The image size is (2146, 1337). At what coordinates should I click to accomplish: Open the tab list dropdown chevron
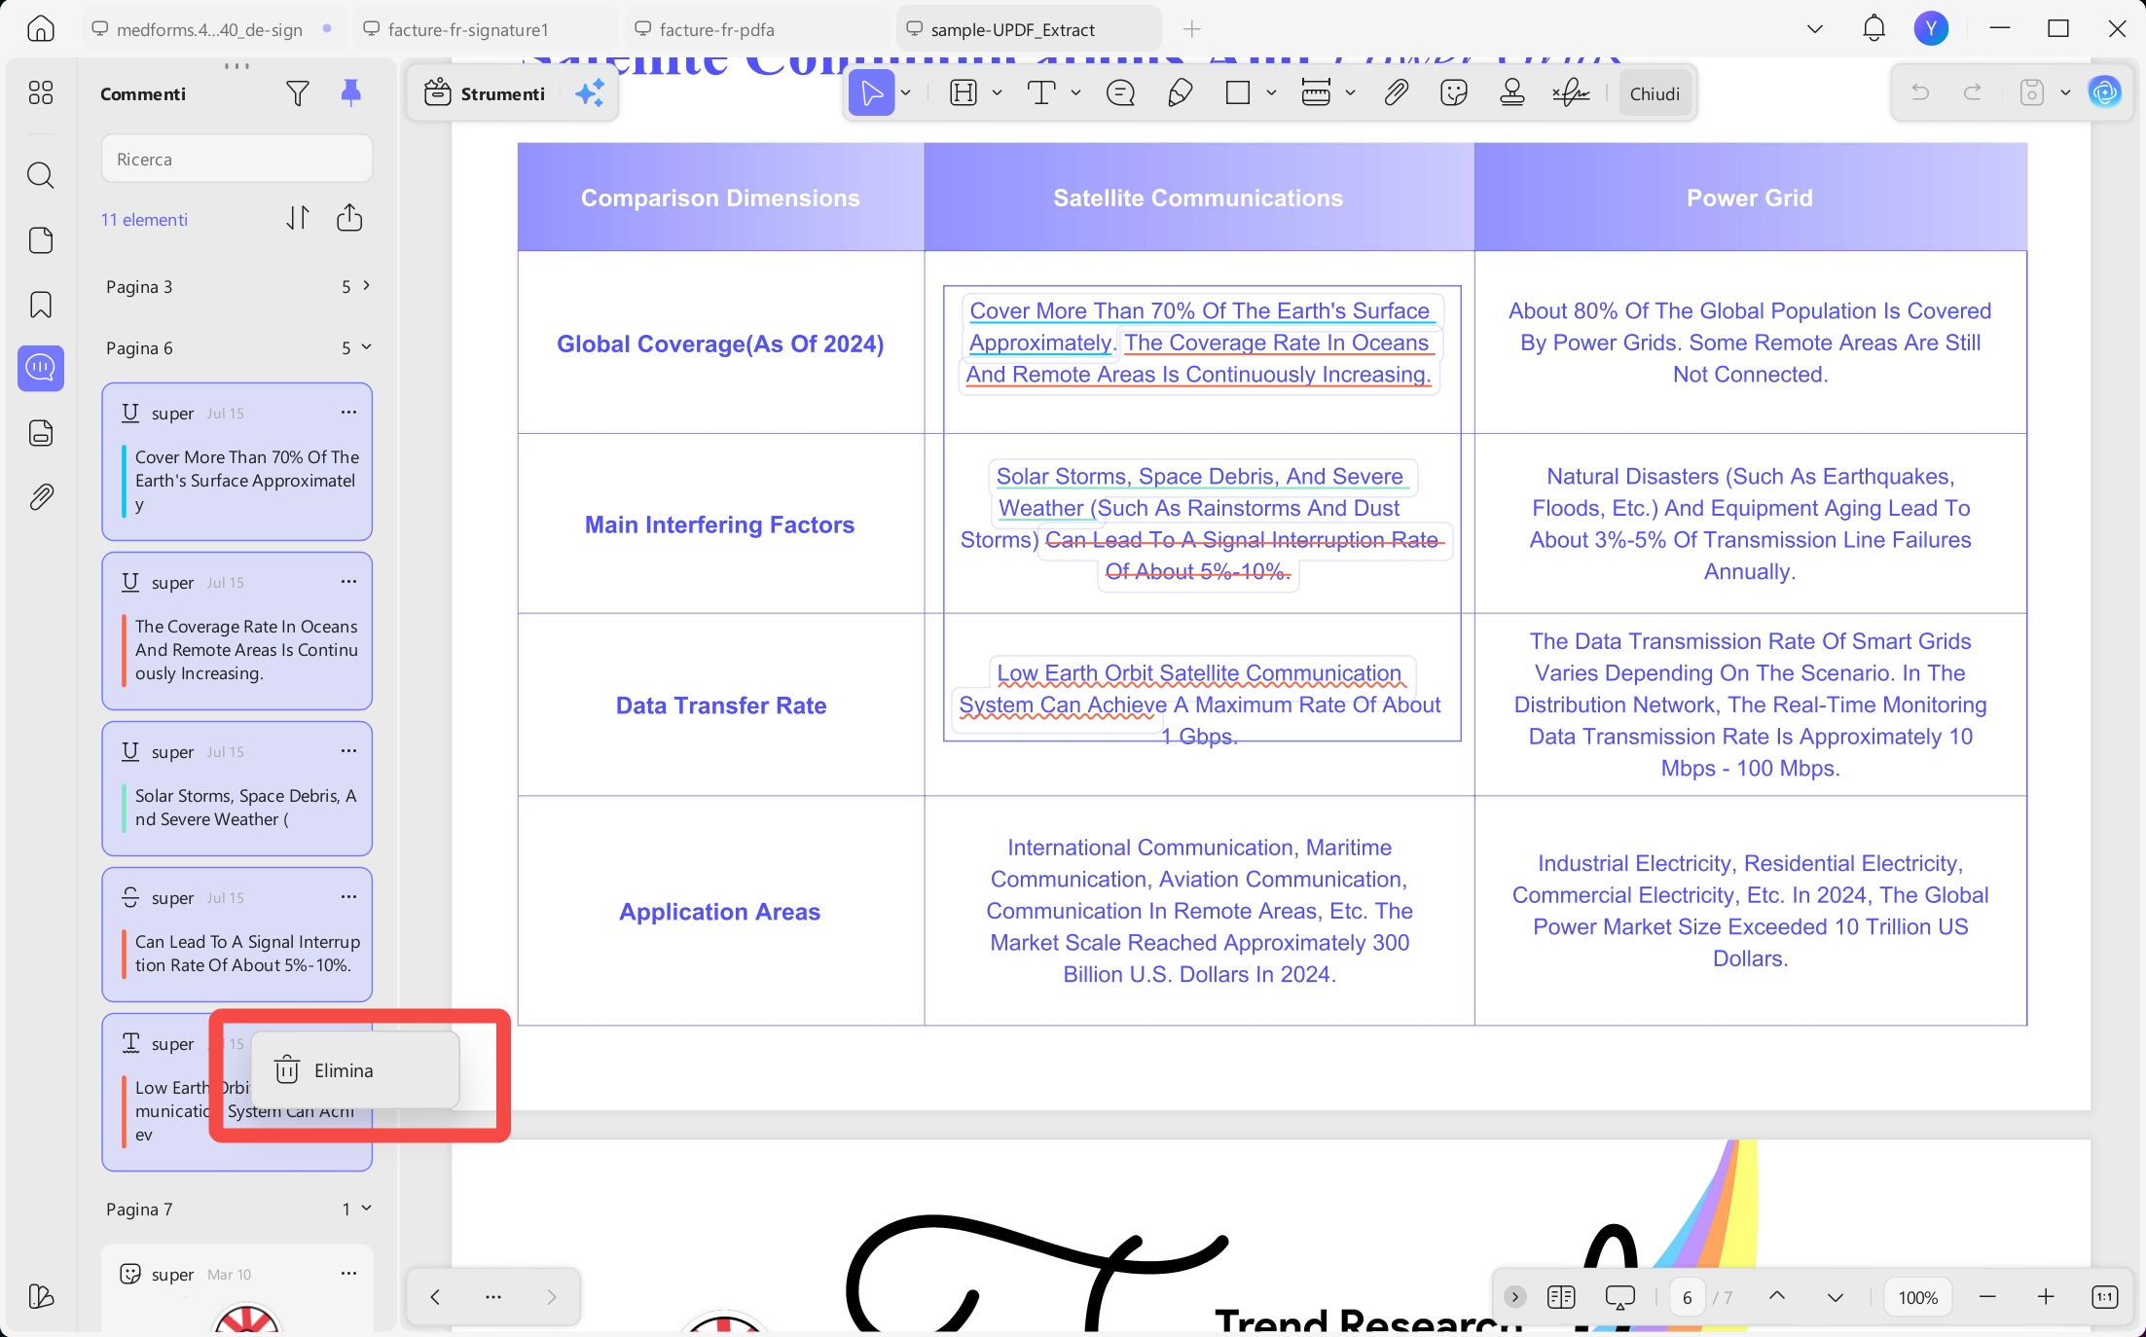coord(1815,29)
